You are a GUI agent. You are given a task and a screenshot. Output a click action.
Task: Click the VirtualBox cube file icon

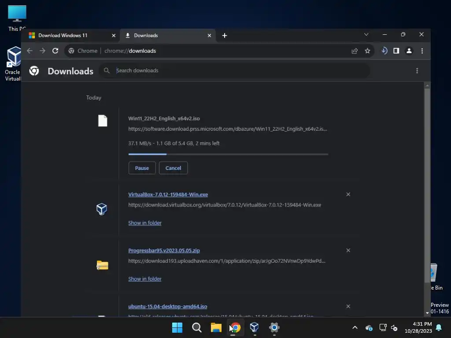[x=102, y=209]
